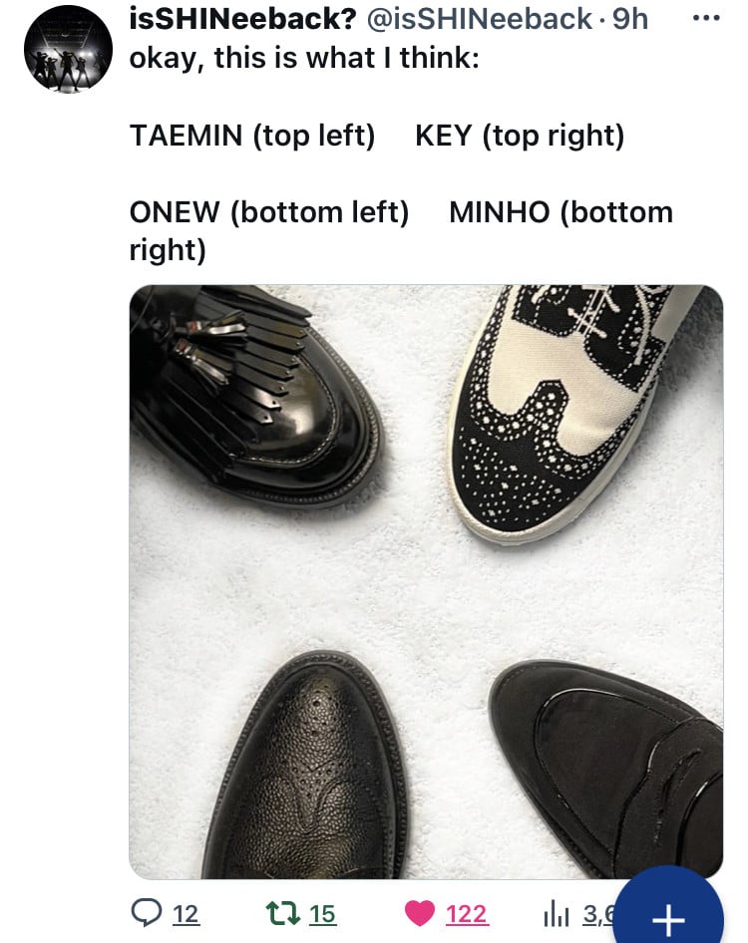Open isSHINeeback profile avatar
Viewport: 748px width, 943px height.
tap(68, 49)
